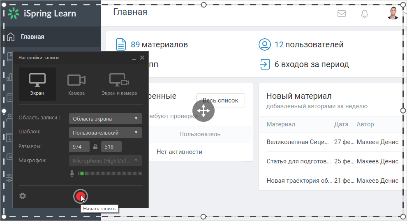
Task: Start recording with the red record button
Action: click(x=81, y=196)
